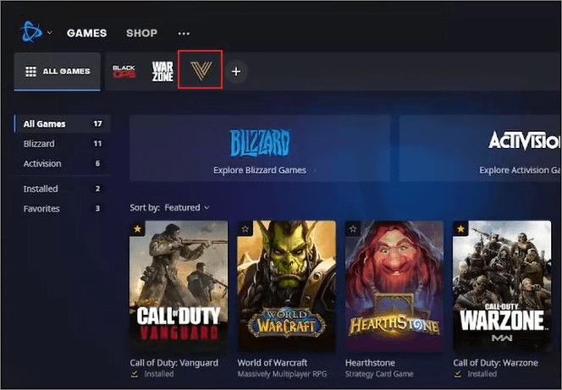
Task: Toggle favorite star on World of Warcraft
Action: point(245,229)
